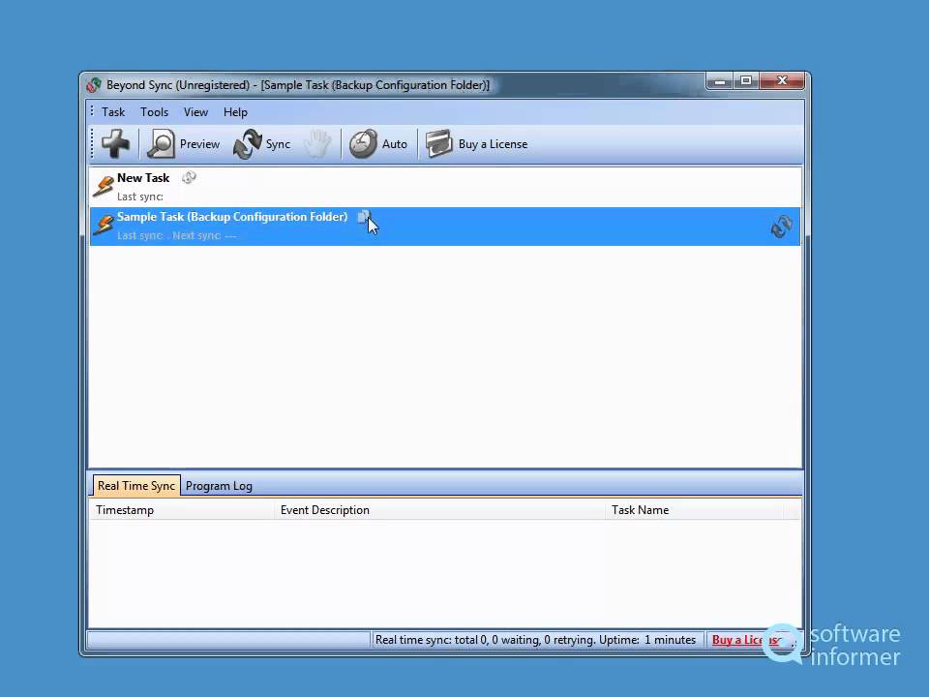Click the Auto clock icon
Viewport: 929px width, 697px height.
363,144
